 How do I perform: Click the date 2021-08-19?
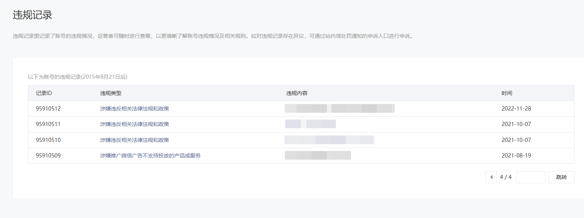(x=516, y=156)
